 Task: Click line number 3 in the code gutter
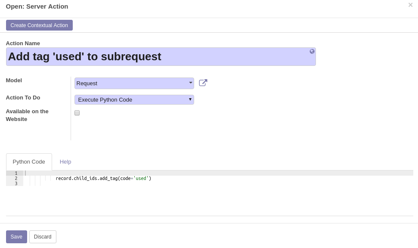16,183
